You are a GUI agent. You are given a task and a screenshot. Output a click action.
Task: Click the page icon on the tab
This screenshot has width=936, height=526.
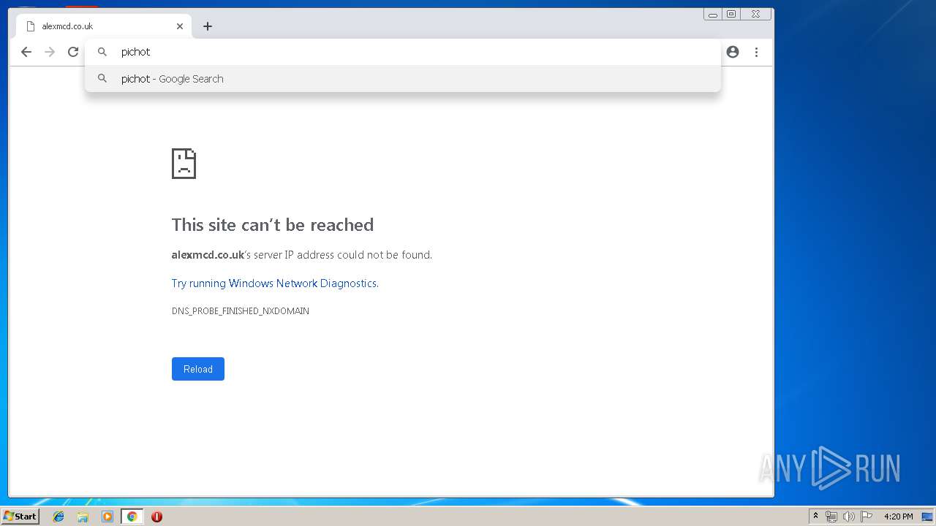tap(30, 26)
